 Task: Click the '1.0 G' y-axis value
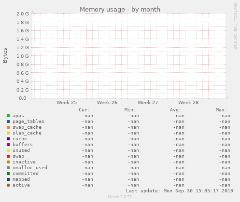(x=23, y=56)
